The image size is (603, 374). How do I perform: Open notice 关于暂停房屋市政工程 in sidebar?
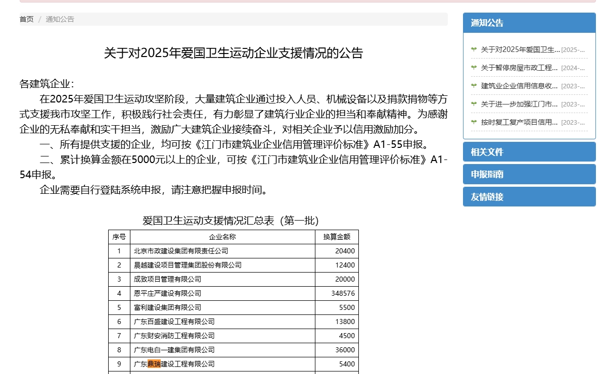click(519, 68)
